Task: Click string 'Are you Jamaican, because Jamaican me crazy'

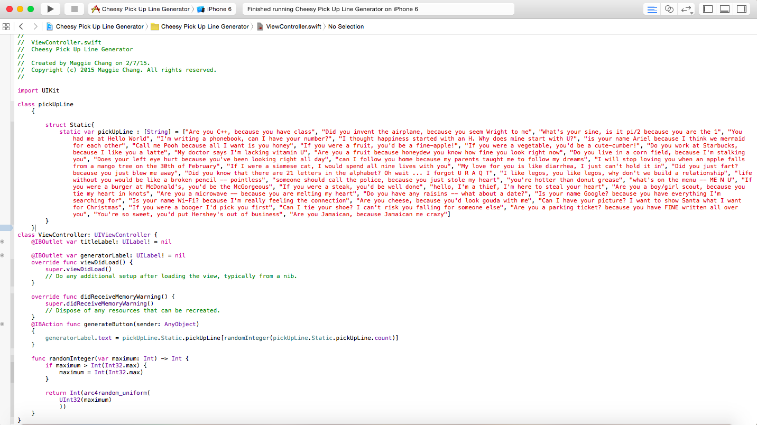Action: pyautogui.click(x=369, y=214)
